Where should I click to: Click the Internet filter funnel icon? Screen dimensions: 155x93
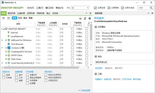pyautogui.click(x=9, y=33)
